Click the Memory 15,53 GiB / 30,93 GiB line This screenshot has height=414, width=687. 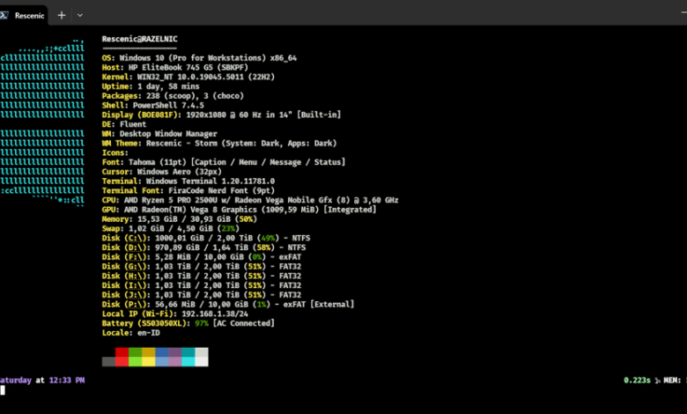(x=180, y=219)
